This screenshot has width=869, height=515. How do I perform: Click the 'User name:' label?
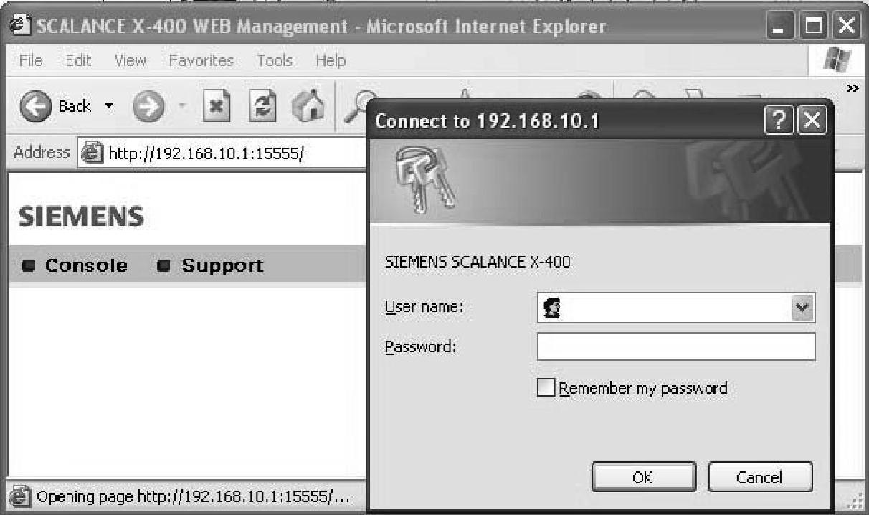pyautogui.click(x=424, y=307)
